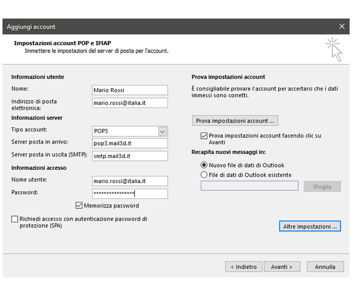Select Nuovo file di dati di Outlook
This screenshot has width=363, height=296.
pos(204,165)
